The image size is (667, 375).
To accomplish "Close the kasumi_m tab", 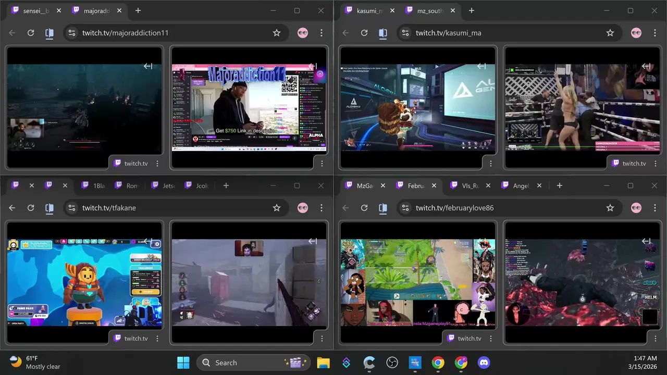I will tap(392, 10).
